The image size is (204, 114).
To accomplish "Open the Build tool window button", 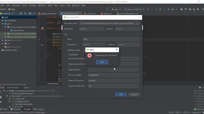I will pos(27,109).
